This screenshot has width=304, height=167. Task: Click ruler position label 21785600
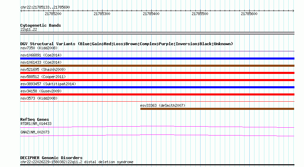click(x=249, y=14)
